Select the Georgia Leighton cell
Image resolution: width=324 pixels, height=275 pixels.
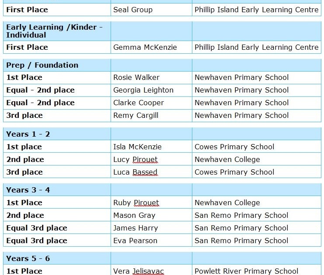[x=143, y=90]
